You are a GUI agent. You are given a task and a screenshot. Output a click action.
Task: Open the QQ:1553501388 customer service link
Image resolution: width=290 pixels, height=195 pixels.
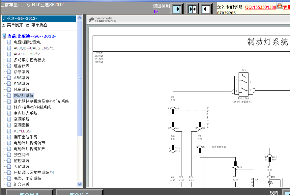[x=260, y=7]
